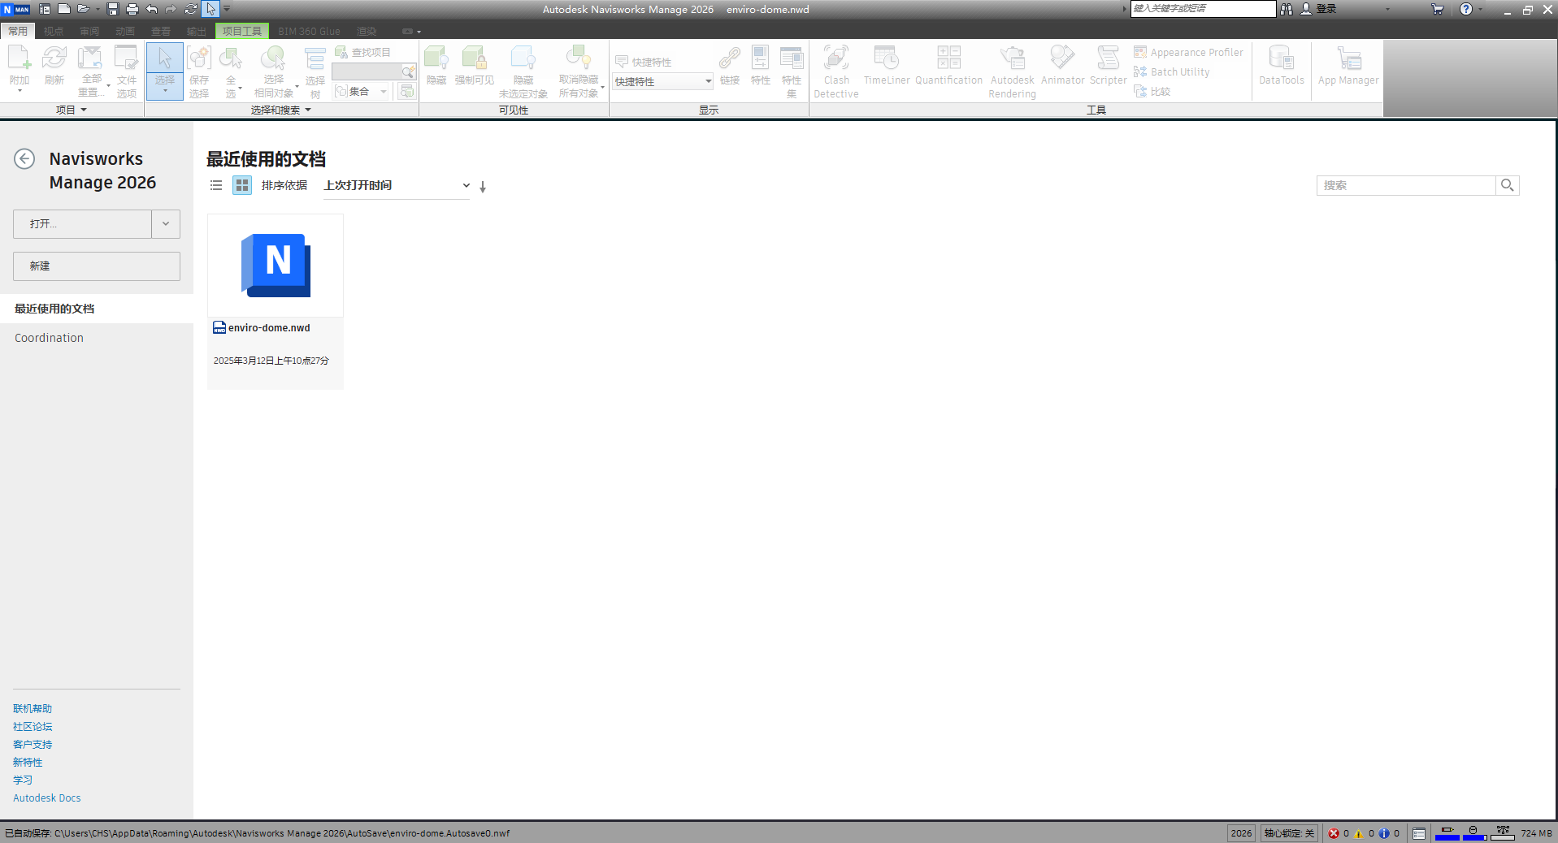Click the Save disk icon in quick access toolbar
Viewport: 1558px width, 843px height.
(x=113, y=9)
